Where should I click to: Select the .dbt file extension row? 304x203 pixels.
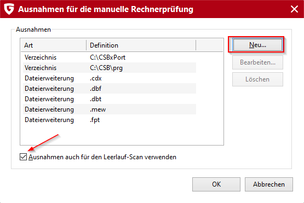tap(110, 99)
